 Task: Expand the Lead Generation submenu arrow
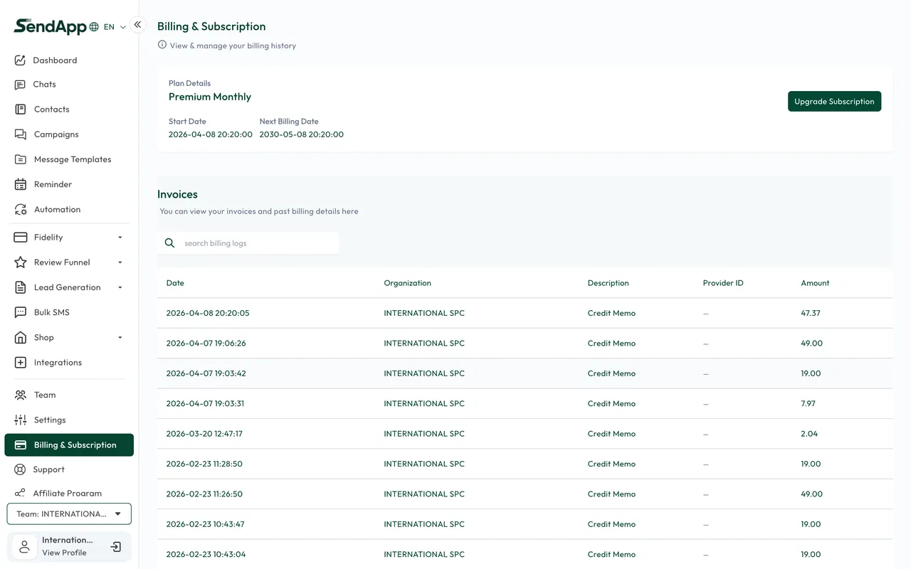point(120,287)
